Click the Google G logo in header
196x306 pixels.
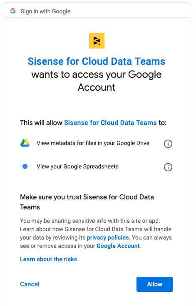(13, 11)
